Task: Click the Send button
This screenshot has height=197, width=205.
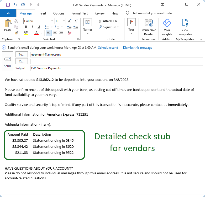Action: pos(7,61)
